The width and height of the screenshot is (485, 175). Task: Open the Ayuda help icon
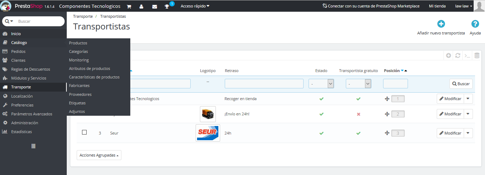point(475,24)
